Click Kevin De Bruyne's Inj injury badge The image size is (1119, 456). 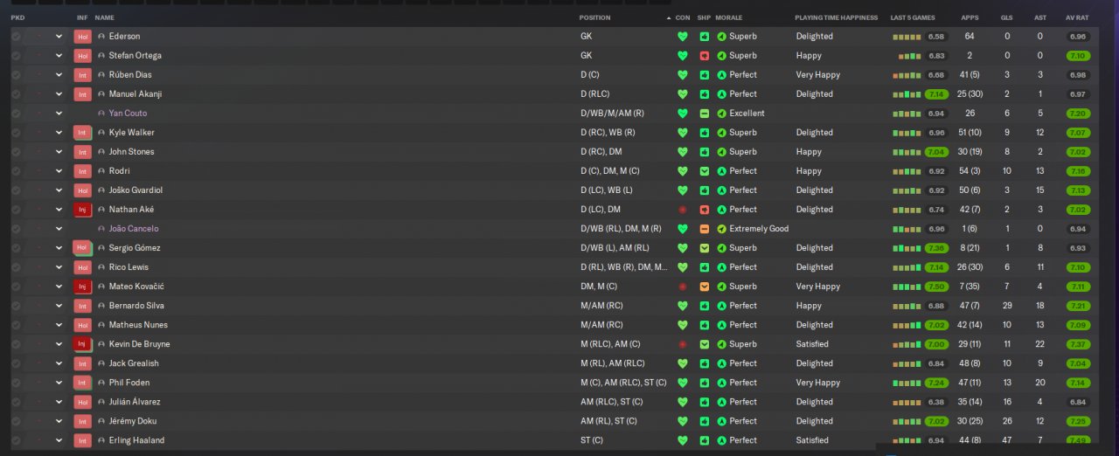click(82, 344)
